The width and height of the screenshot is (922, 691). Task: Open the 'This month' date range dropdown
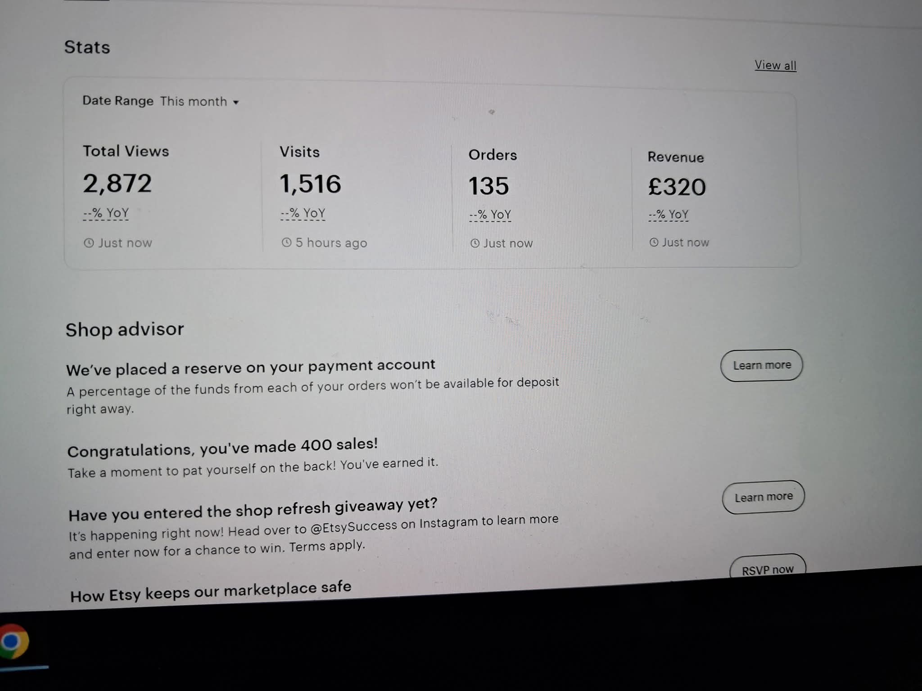click(199, 102)
